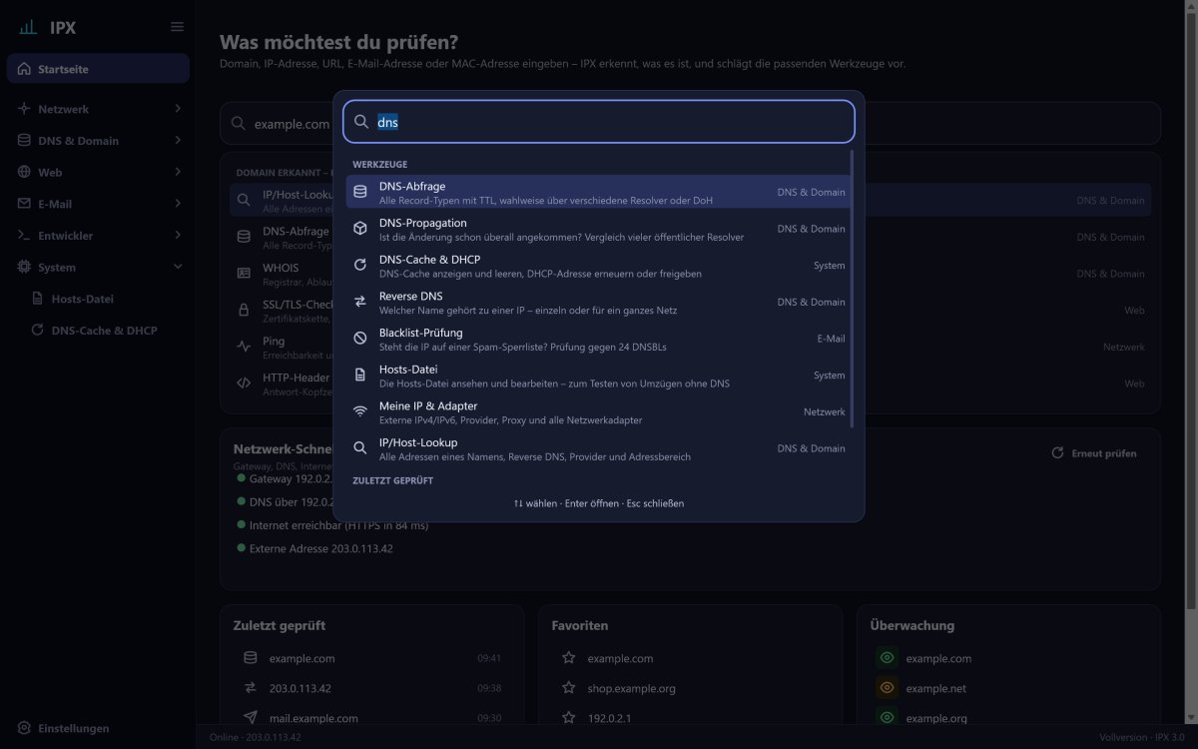
Task: Click the star icon beside favorite example.com
Action: (568, 658)
